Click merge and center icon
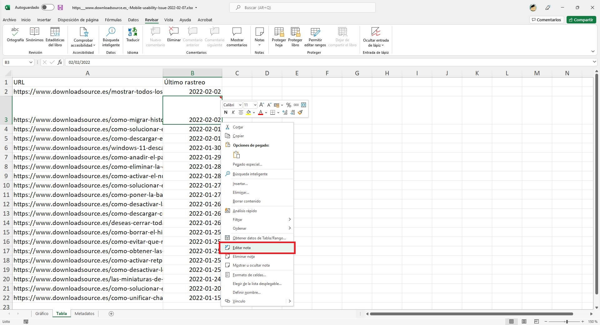 pos(303,105)
